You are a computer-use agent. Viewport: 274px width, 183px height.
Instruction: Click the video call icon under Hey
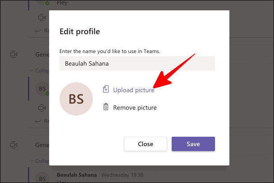42,18
